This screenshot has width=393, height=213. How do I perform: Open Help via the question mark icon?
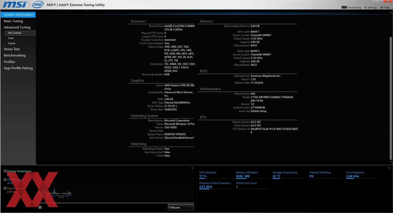pyautogui.click(x=382, y=8)
